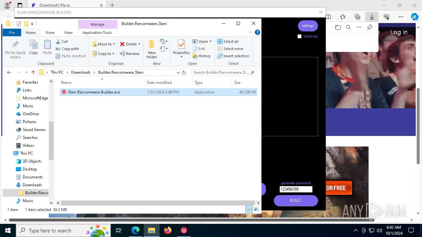Open Properties from ribbon
The image size is (422, 237).
[x=181, y=49]
